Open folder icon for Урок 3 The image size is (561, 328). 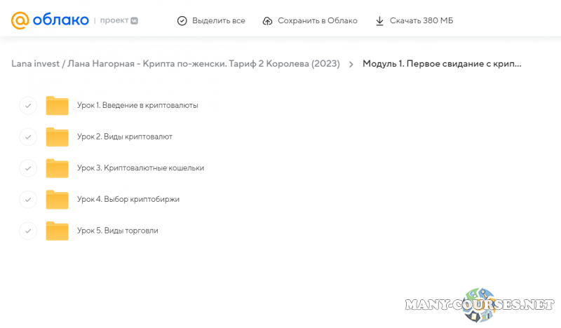click(x=57, y=168)
